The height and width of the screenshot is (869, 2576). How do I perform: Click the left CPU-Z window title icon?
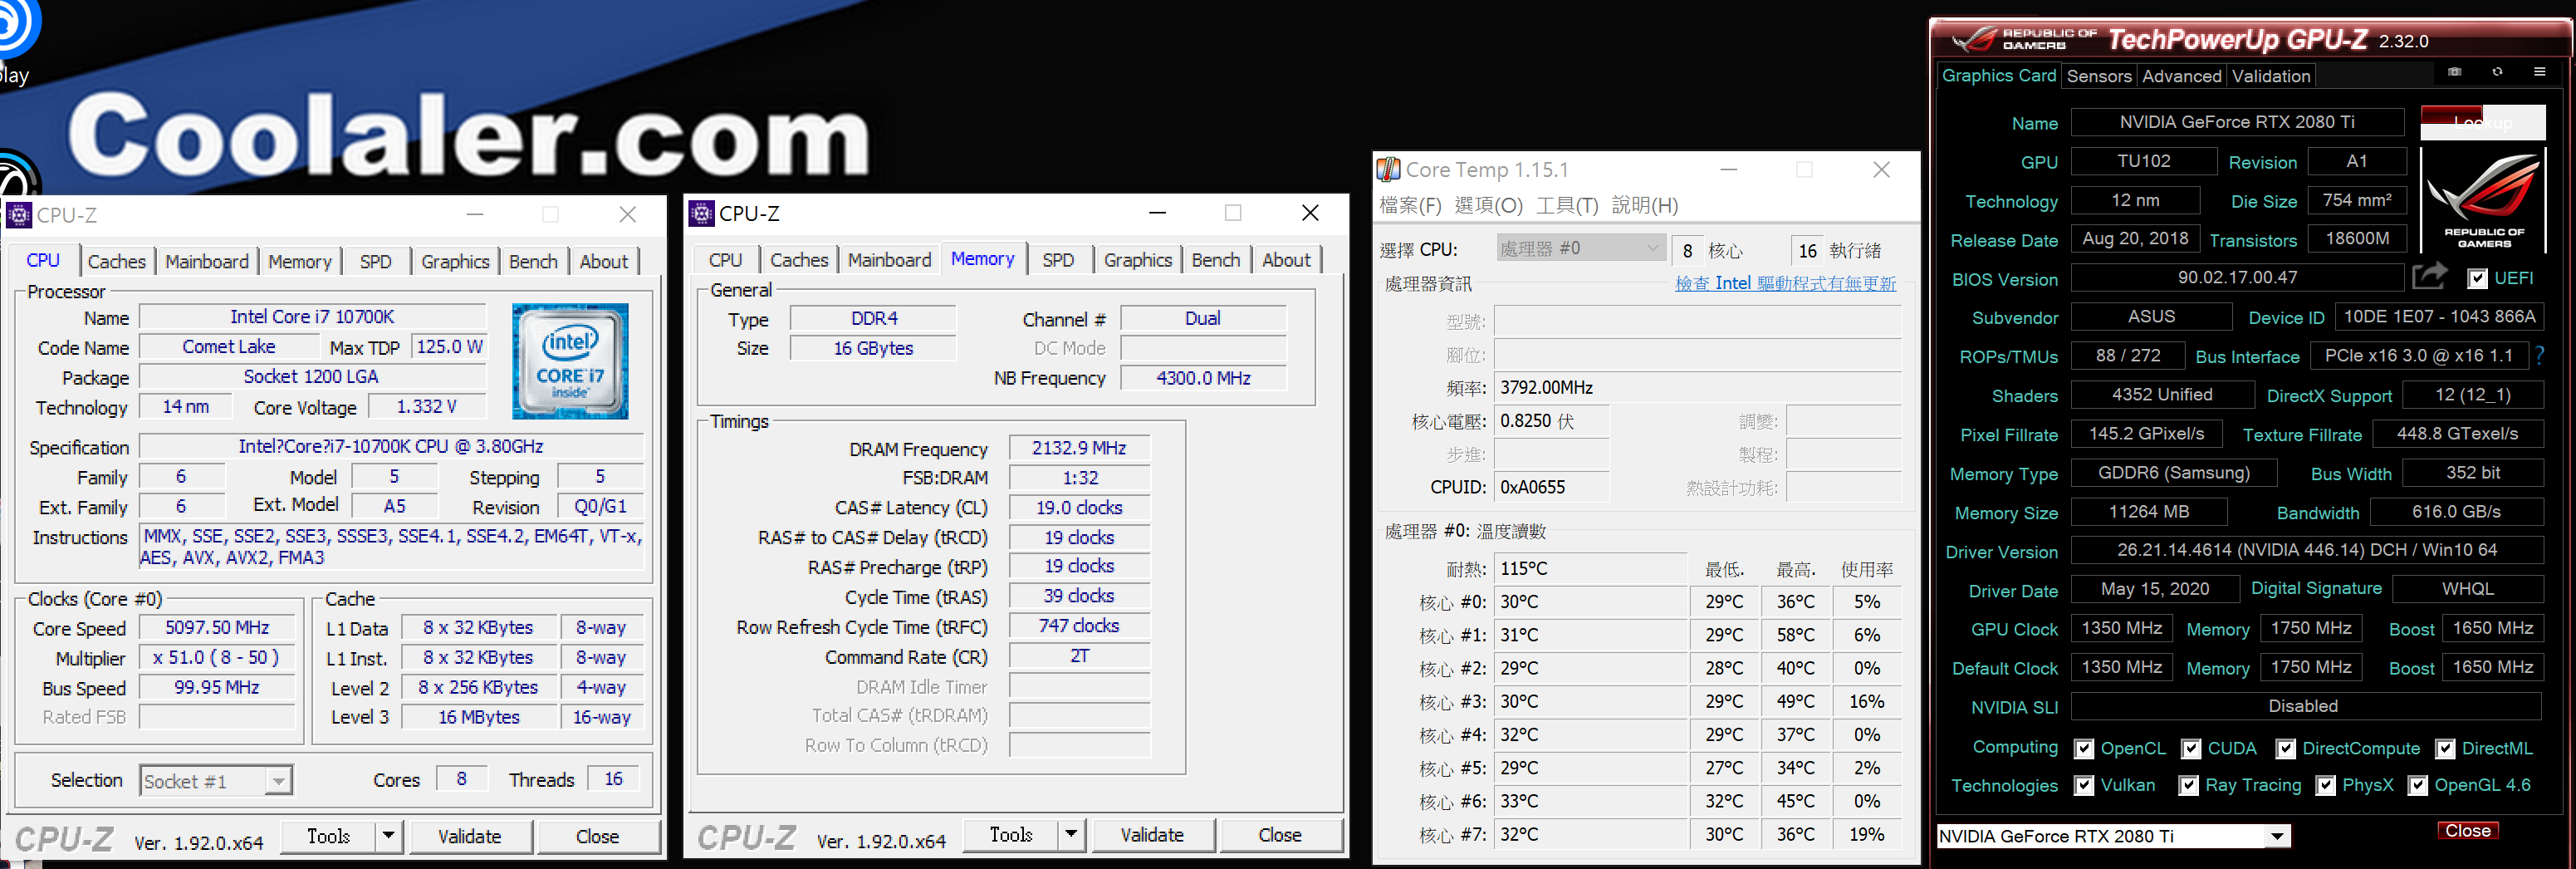[19, 215]
